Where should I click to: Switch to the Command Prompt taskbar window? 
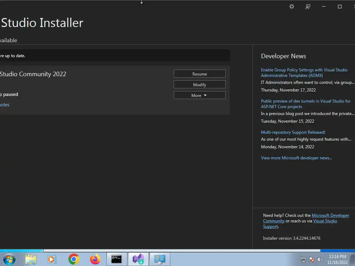pyautogui.click(x=116, y=259)
